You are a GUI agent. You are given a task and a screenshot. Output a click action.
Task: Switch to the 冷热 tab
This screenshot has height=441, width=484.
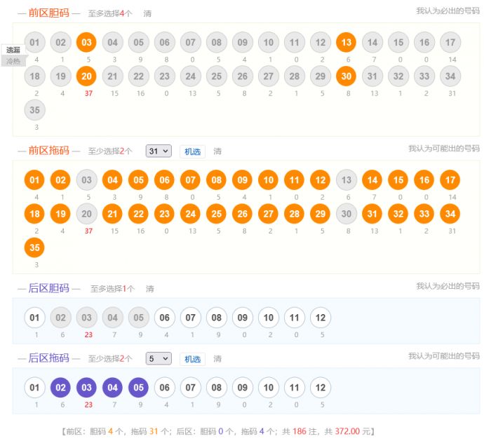[13, 61]
